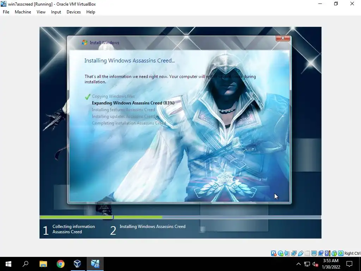This screenshot has width=361, height=271.
Task: Open File Explorer from the taskbar
Action: [43, 264]
